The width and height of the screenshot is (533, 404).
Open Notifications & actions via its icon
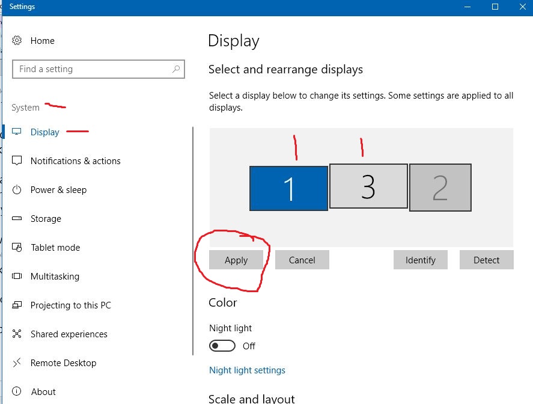[17, 161]
